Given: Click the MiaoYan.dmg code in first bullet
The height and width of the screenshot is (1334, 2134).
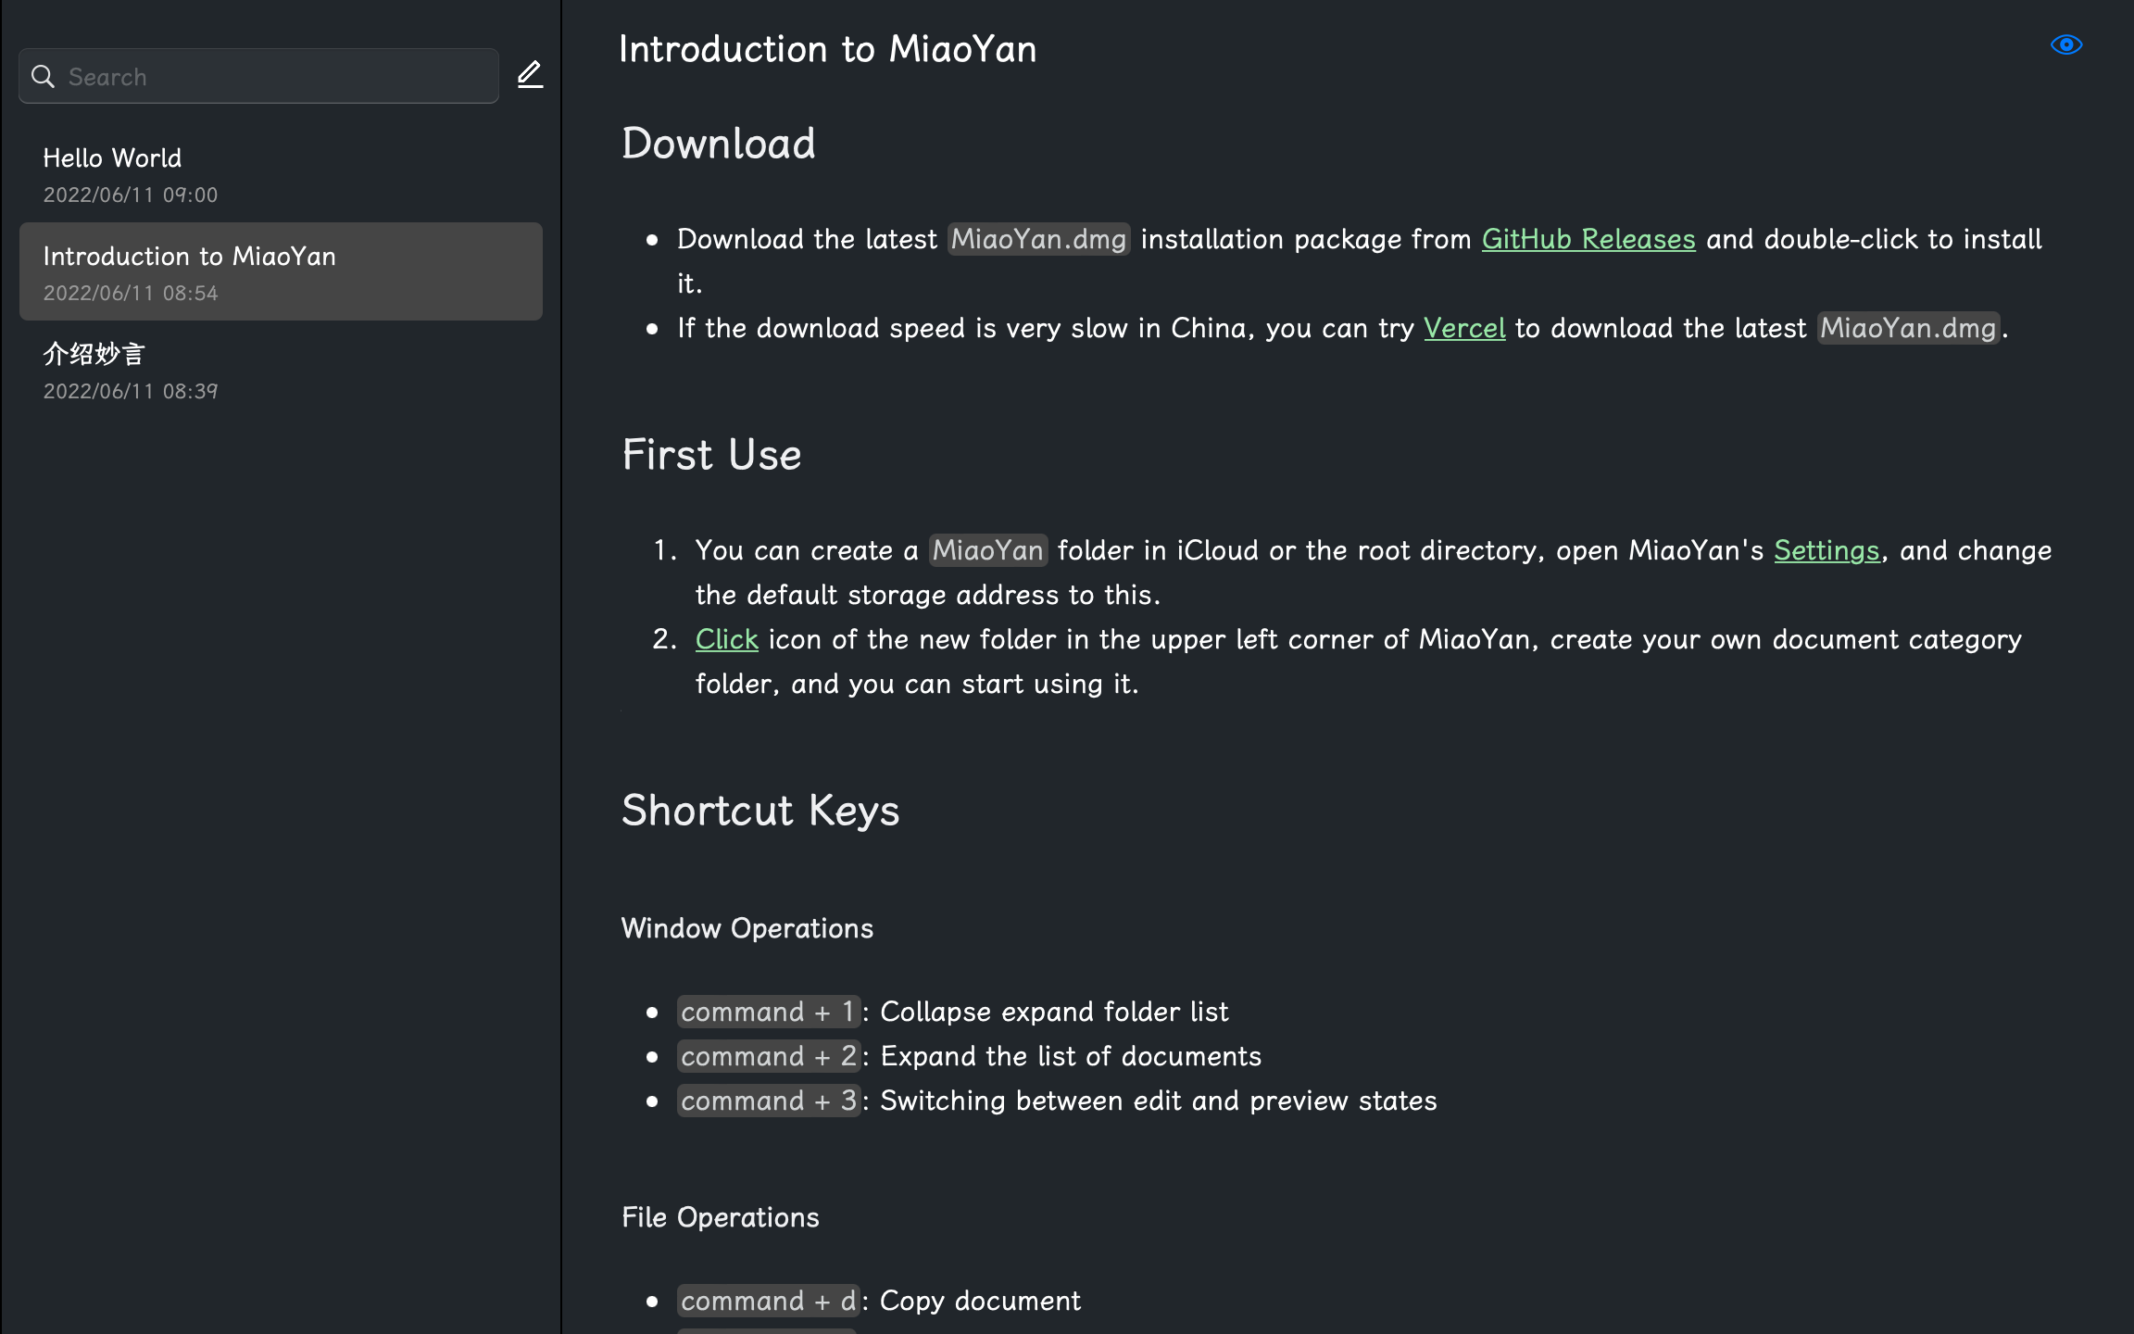Looking at the screenshot, I should [x=1038, y=239].
